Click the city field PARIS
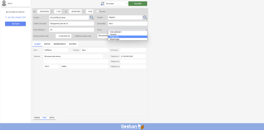Image resolution: width=264 pixels, height=130 pixels. pyautogui.click(x=84, y=66)
